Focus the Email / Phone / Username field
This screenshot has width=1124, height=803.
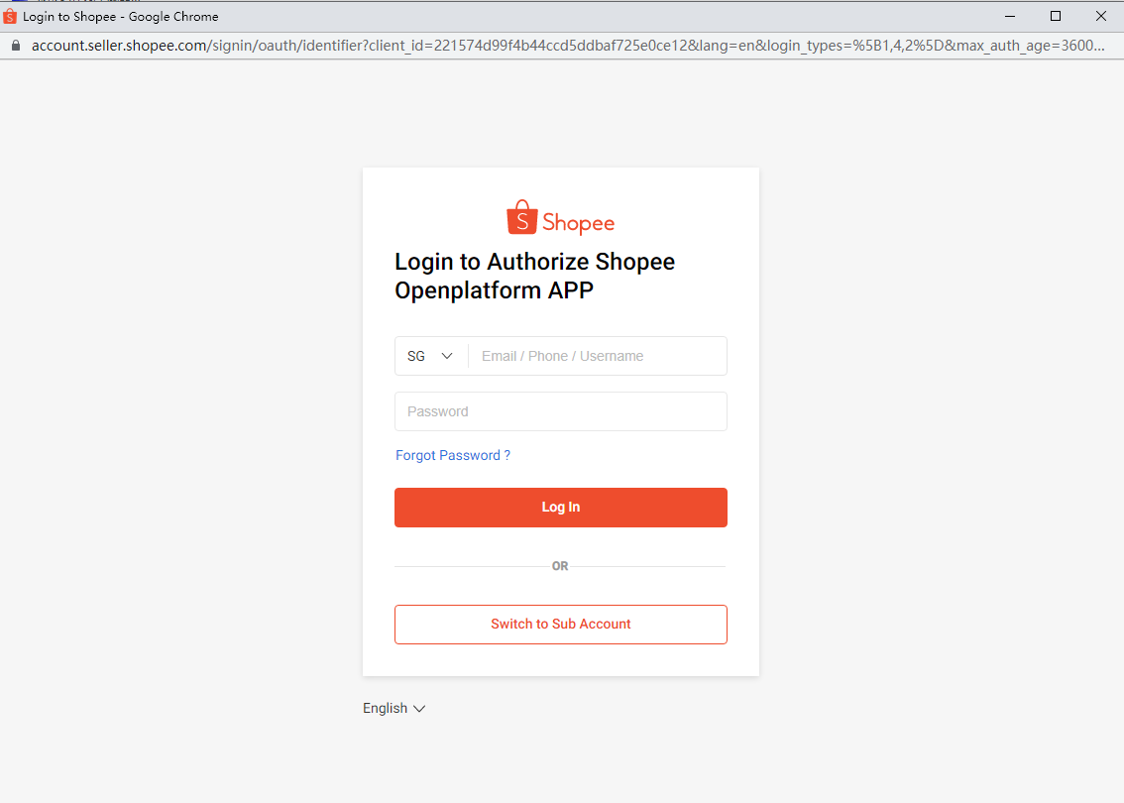[x=597, y=356]
